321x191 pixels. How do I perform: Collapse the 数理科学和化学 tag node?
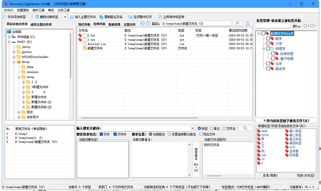[259, 33]
